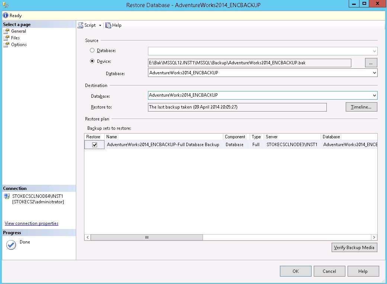The width and height of the screenshot is (387, 284).
Task: Uncheck the Restore checkbox for backup set
Action: click(94, 145)
